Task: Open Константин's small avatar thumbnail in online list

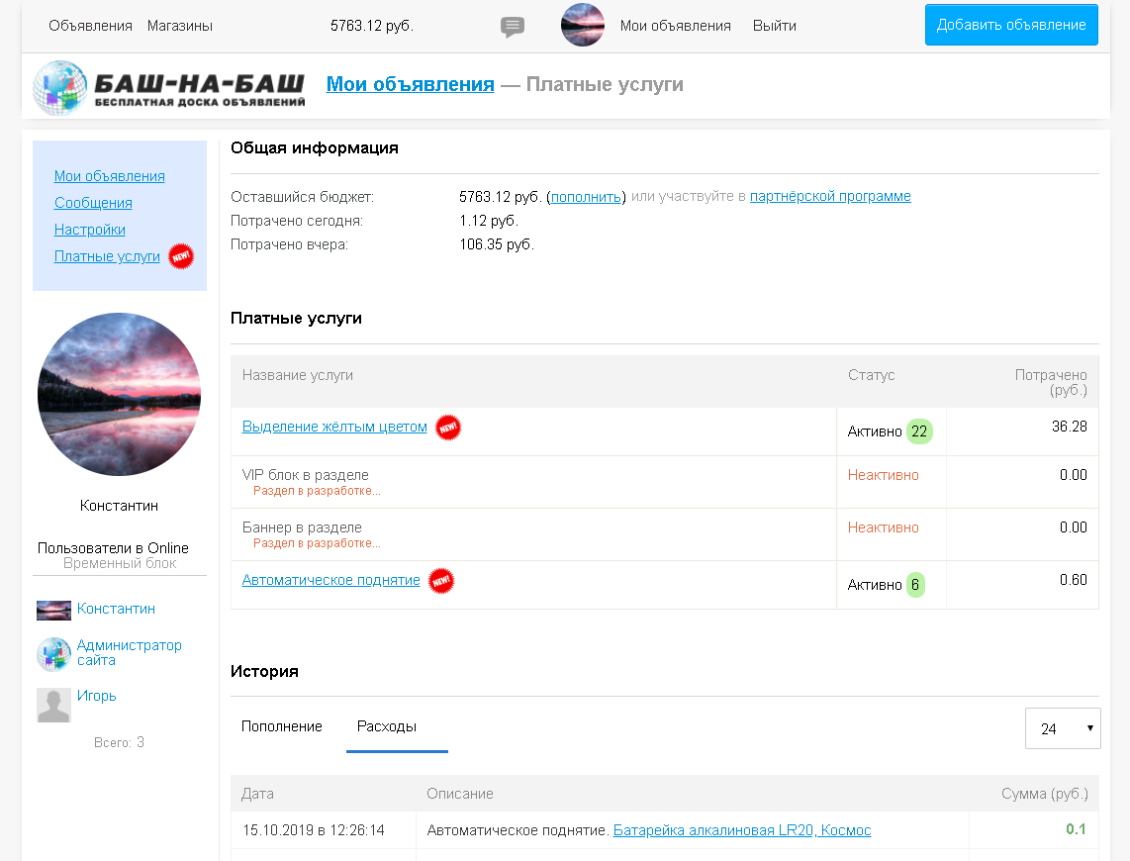Action: [54, 611]
